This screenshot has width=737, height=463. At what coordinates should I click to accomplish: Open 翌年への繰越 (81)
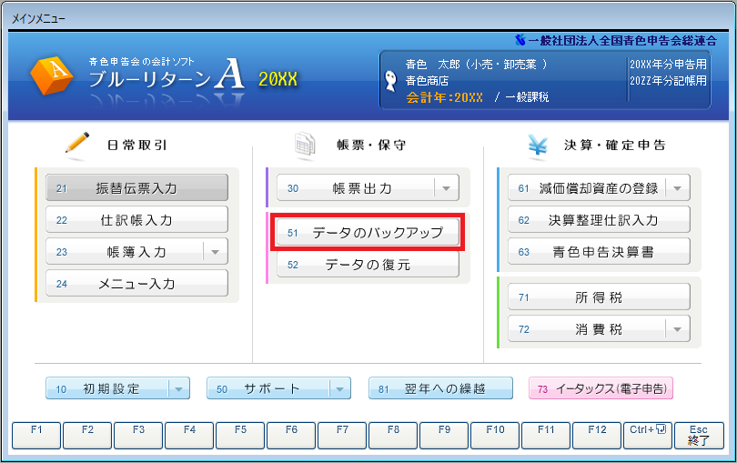440,388
